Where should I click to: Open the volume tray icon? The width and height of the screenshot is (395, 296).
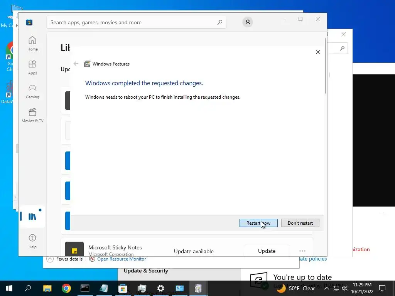click(345, 288)
